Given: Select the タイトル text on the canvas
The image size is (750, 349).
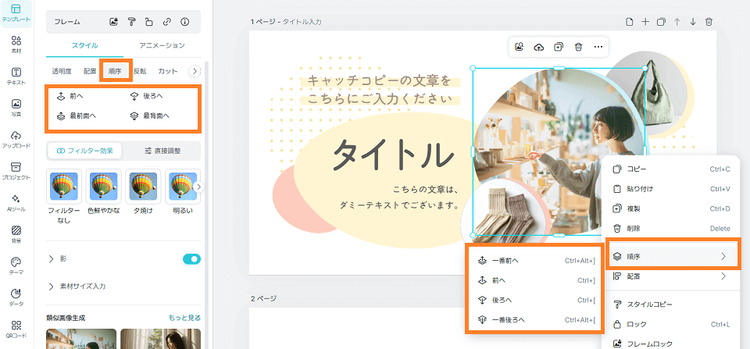Looking at the screenshot, I should (x=393, y=155).
